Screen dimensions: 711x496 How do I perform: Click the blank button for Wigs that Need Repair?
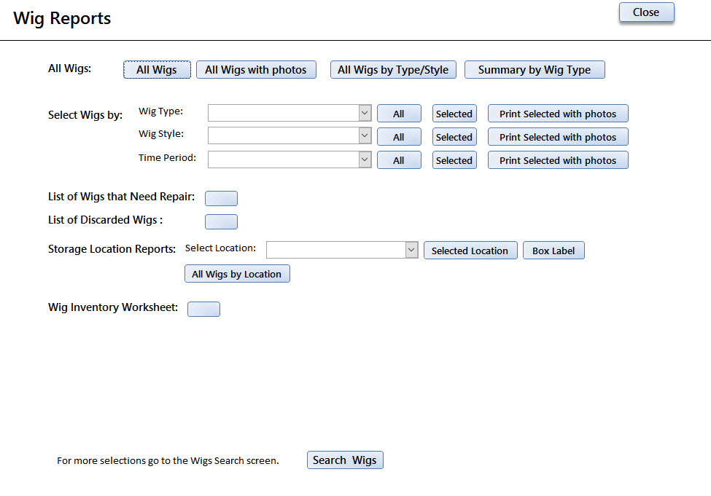pos(221,198)
